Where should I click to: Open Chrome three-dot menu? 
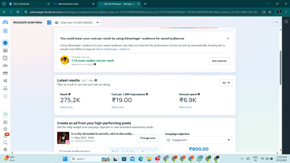point(286,12)
